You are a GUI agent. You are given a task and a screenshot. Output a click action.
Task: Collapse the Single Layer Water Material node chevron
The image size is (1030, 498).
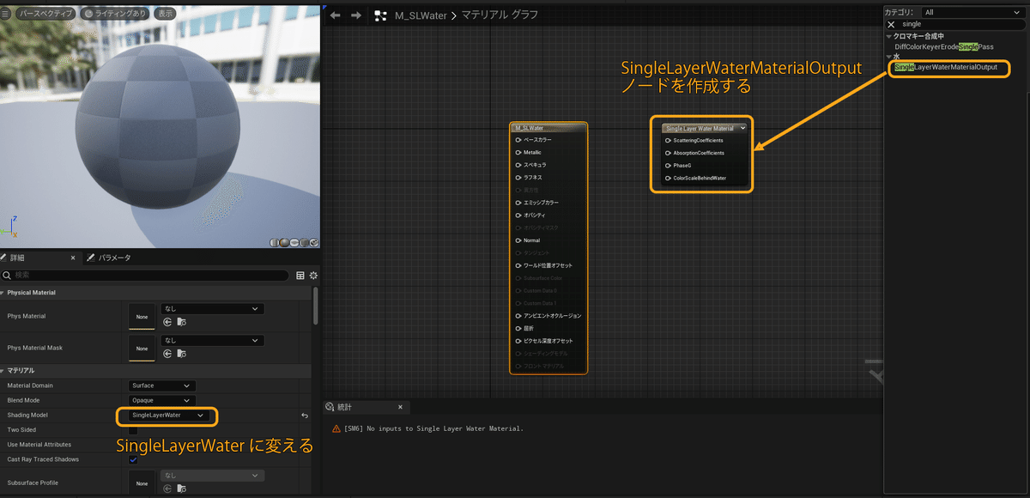742,128
